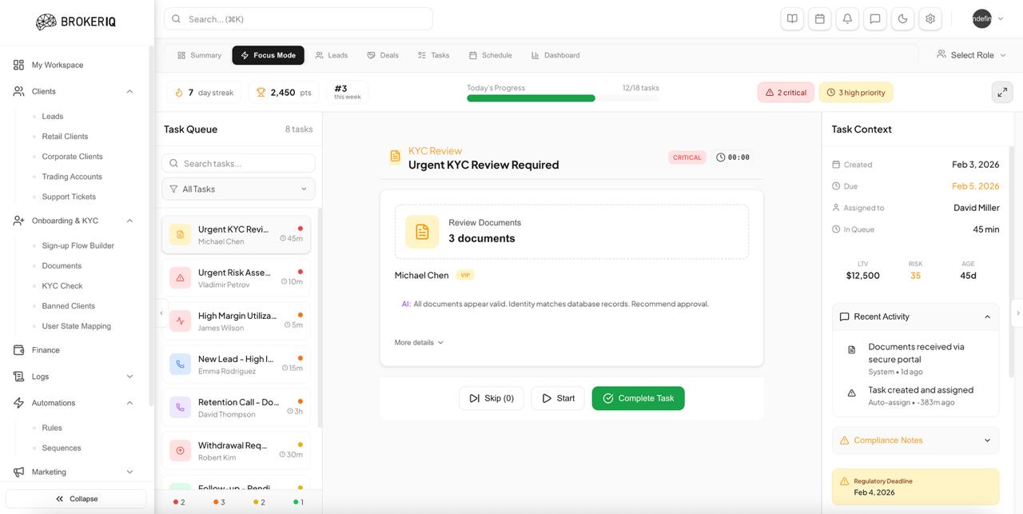Open Sign-up Flow Builder sidebar item
1023x514 pixels.
click(78, 246)
